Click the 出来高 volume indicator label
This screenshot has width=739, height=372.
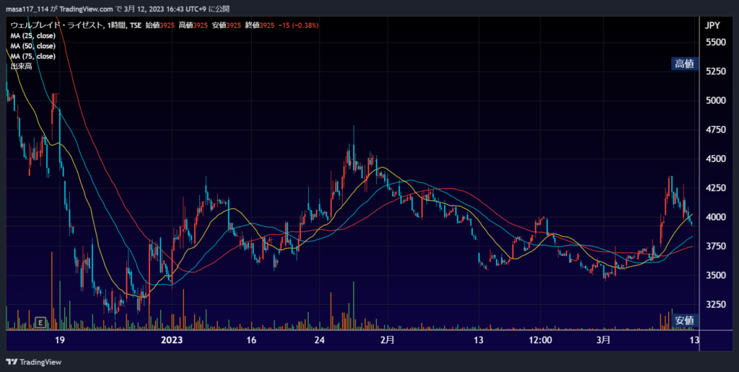coord(21,66)
